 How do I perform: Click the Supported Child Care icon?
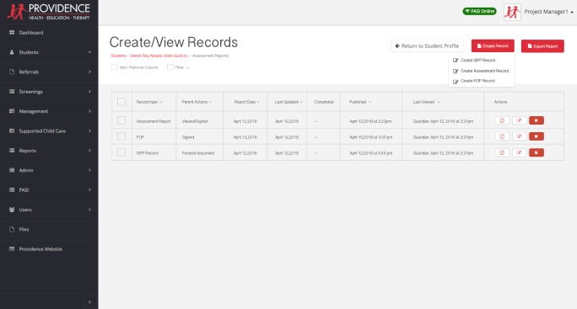pyautogui.click(x=12, y=131)
